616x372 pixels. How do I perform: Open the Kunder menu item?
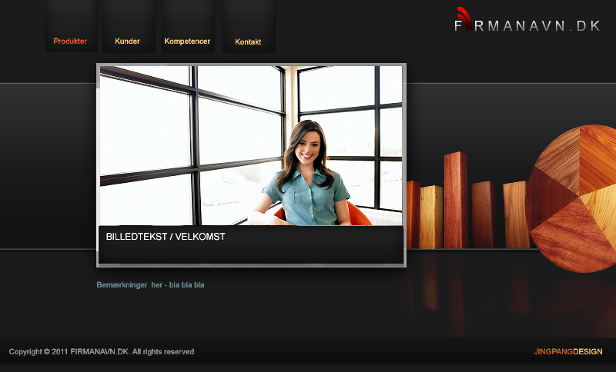pos(127,42)
